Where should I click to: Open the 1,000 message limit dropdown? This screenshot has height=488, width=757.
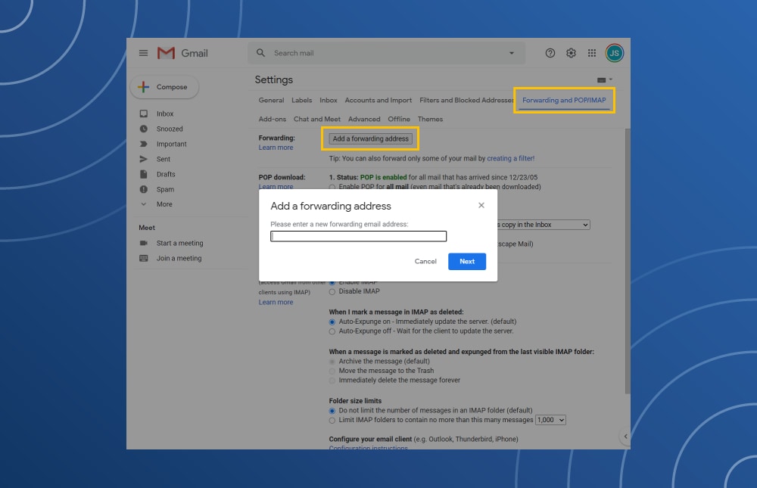550,420
